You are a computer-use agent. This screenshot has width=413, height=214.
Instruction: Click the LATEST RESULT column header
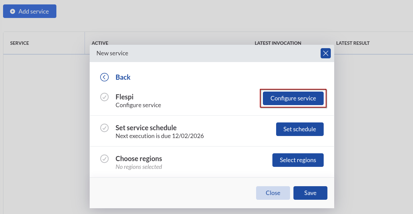(x=353, y=43)
